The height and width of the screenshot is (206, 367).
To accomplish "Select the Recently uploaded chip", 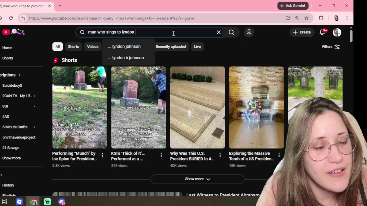I will (x=171, y=47).
